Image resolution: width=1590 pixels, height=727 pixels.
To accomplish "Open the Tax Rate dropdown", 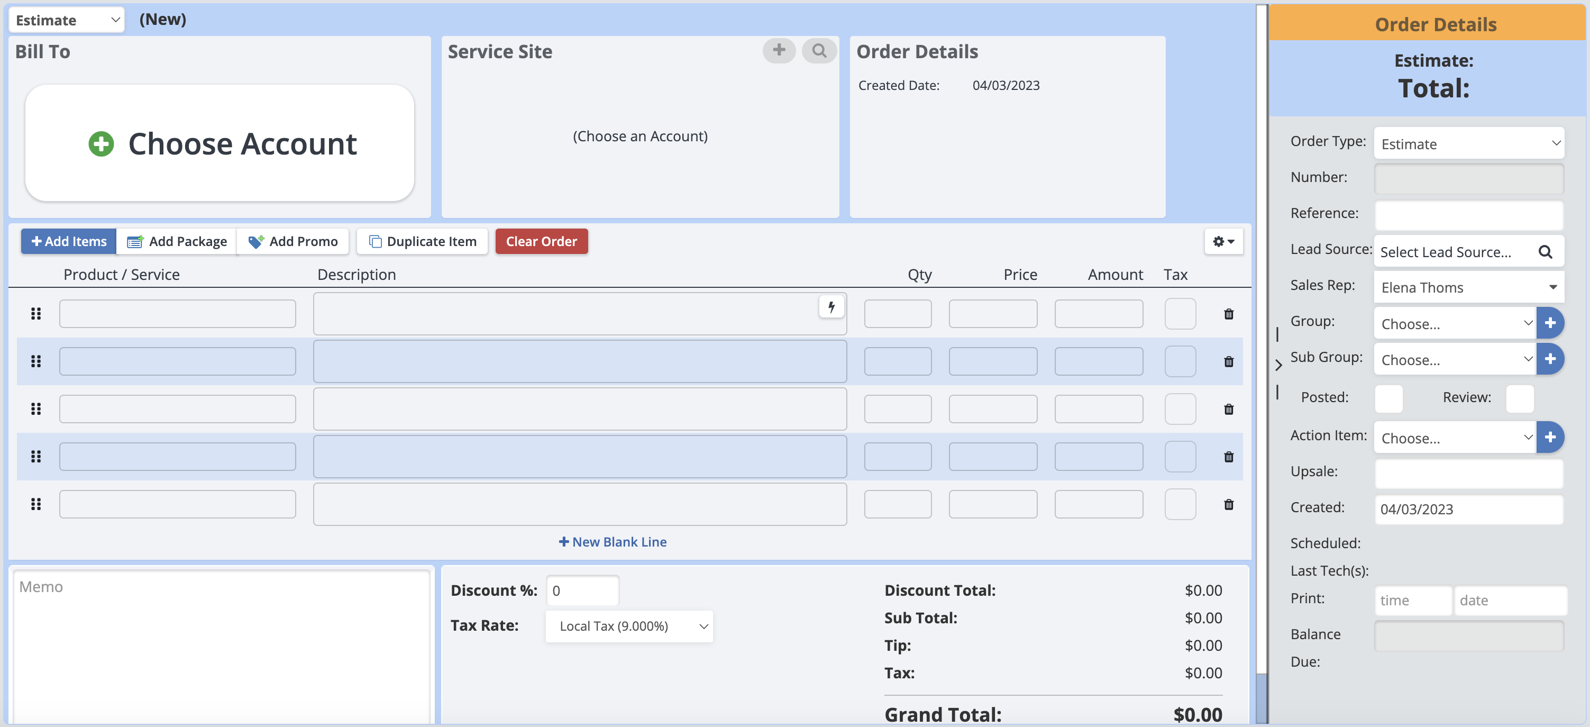I will pyautogui.click(x=629, y=626).
